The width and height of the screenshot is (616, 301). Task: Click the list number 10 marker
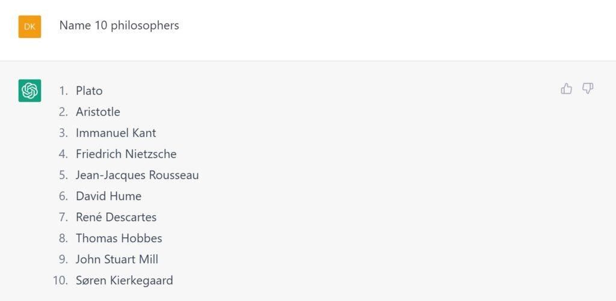point(61,280)
